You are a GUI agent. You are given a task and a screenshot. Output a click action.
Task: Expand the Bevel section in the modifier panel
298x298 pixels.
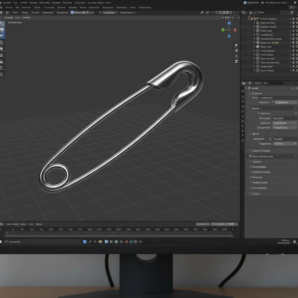pos(256,134)
